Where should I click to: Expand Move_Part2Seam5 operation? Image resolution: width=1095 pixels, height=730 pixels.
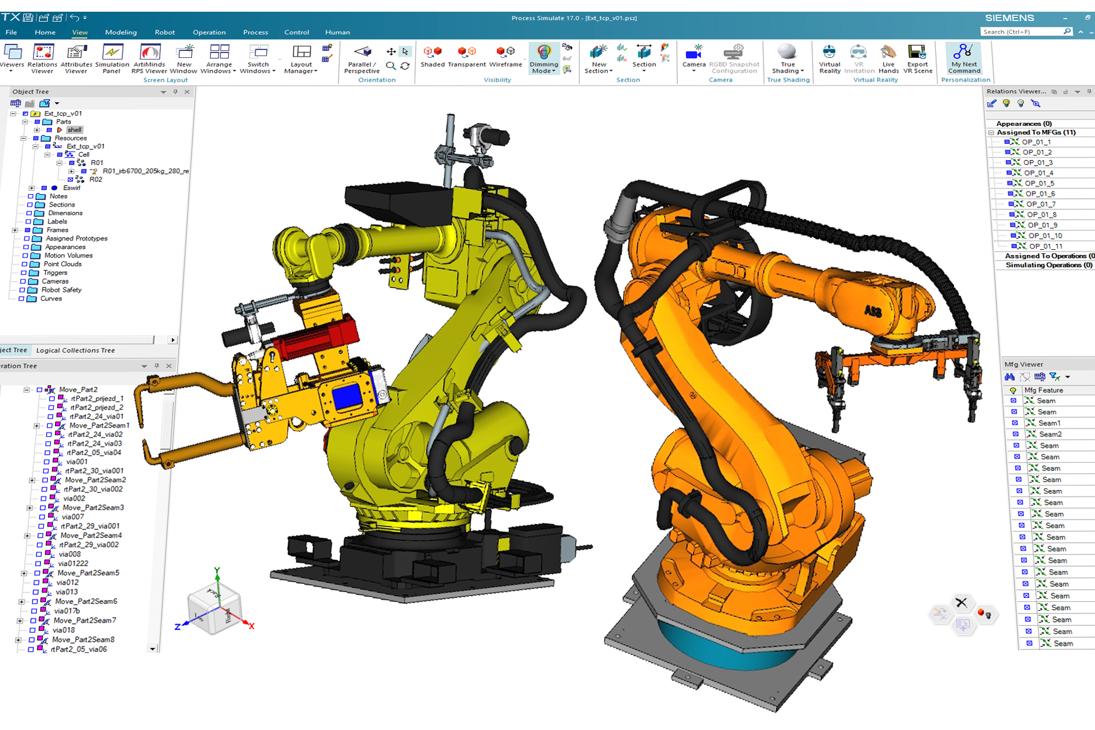(24, 574)
